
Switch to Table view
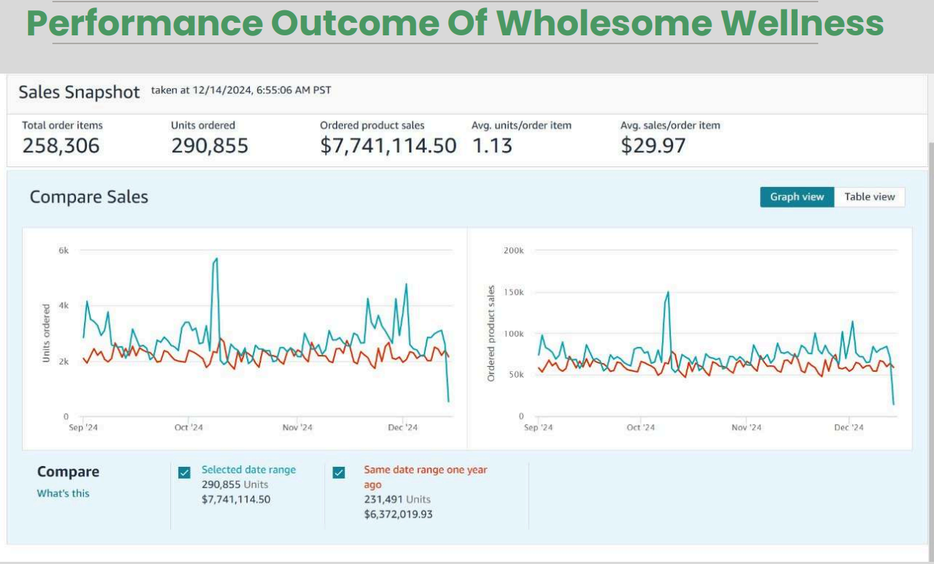(869, 197)
